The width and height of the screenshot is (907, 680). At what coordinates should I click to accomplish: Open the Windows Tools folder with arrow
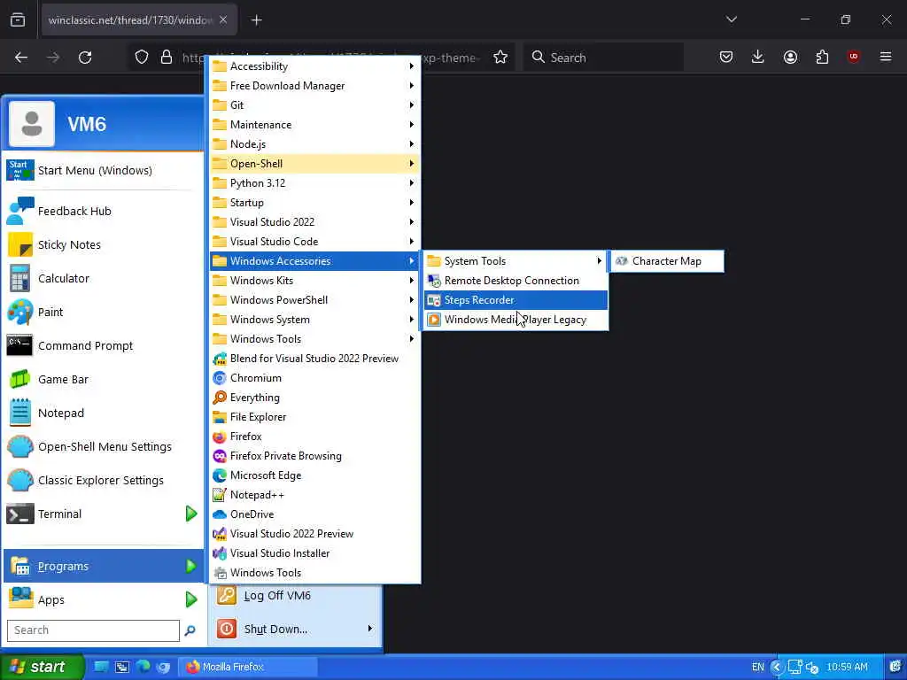pyautogui.click(x=314, y=339)
